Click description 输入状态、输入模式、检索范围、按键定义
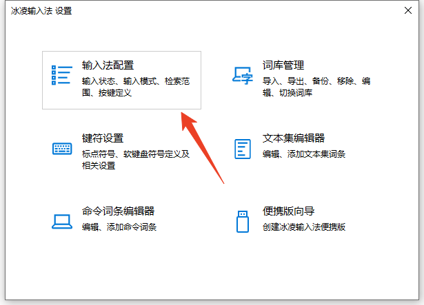 136,87
